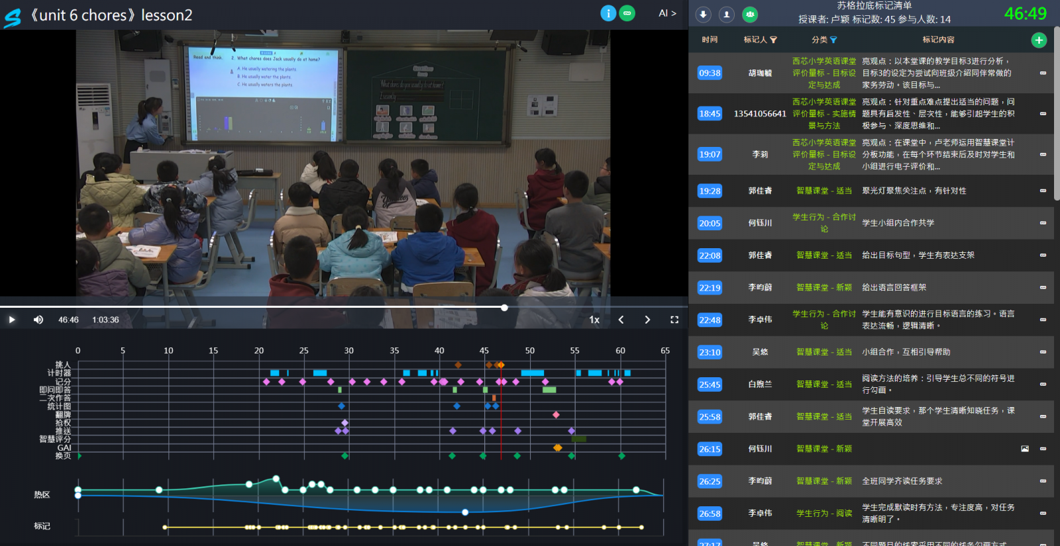The image size is (1060, 546).
Task: Click the single-user icon in marker panel
Action: click(x=727, y=15)
